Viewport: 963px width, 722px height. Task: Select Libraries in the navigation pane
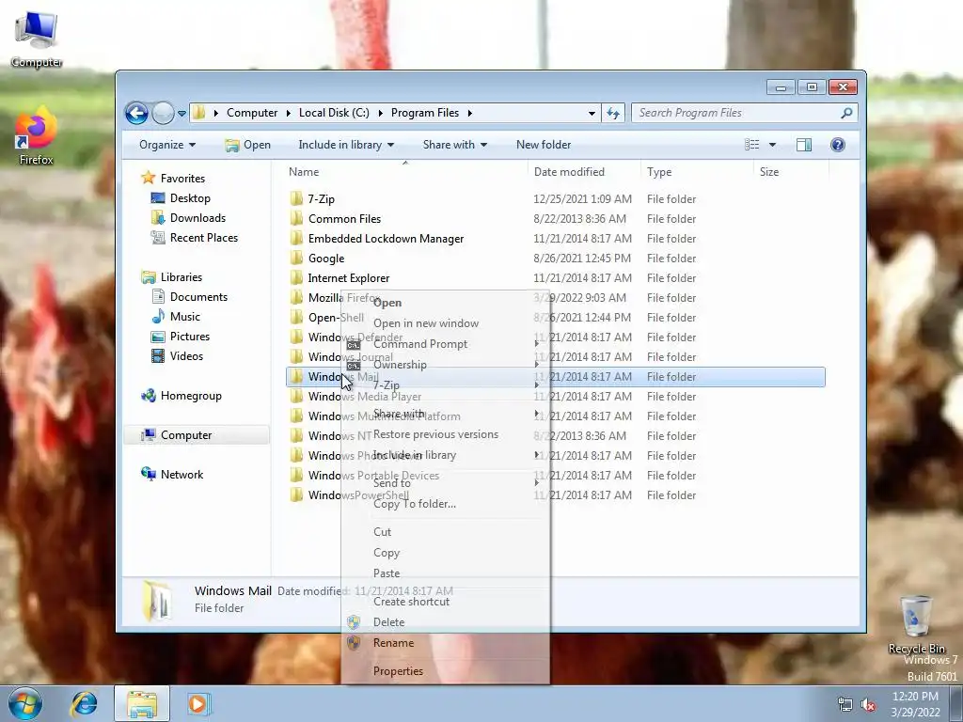point(182,277)
